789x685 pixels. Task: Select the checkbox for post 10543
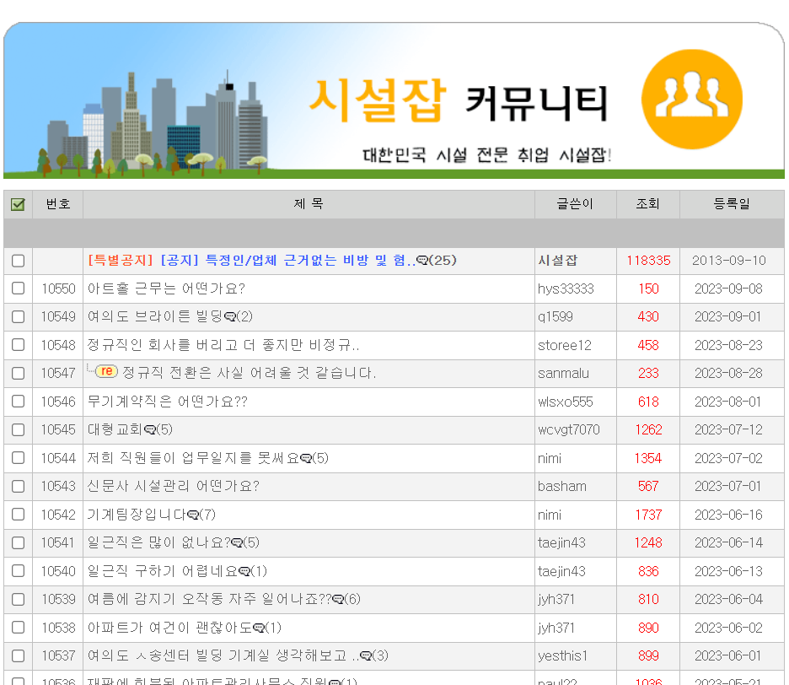click(18, 486)
